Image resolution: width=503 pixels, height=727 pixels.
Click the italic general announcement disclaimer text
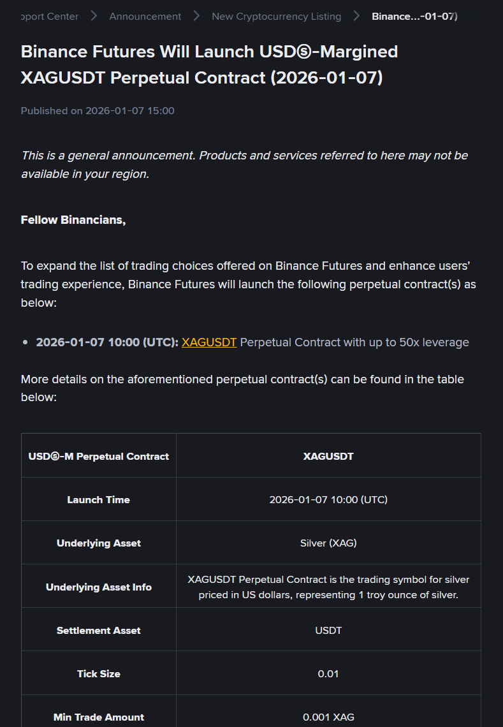coord(244,165)
